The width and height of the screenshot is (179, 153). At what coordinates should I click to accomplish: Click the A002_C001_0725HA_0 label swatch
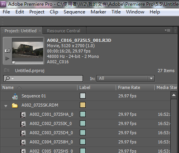tap(83, 114)
